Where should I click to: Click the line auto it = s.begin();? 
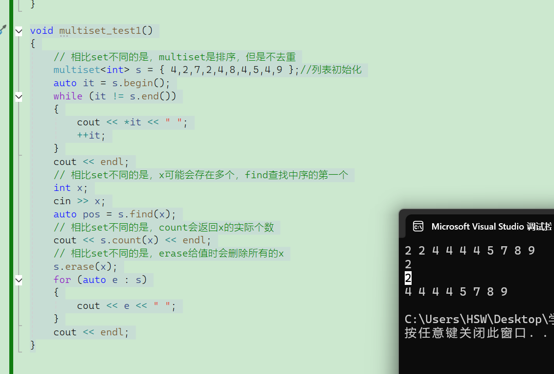point(112,83)
